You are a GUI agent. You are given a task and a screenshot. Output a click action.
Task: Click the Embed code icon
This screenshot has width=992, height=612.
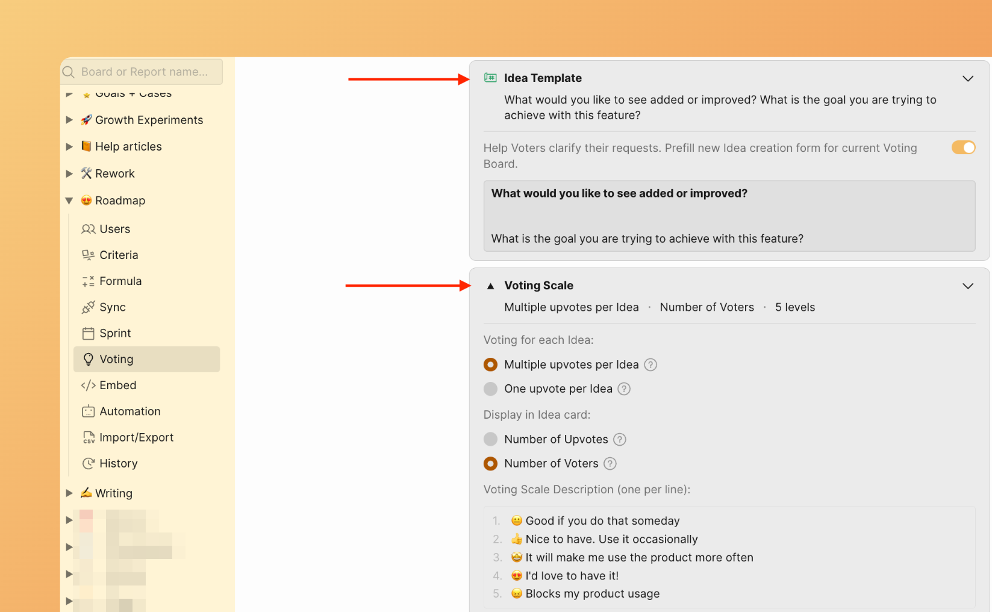click(89, 385)
